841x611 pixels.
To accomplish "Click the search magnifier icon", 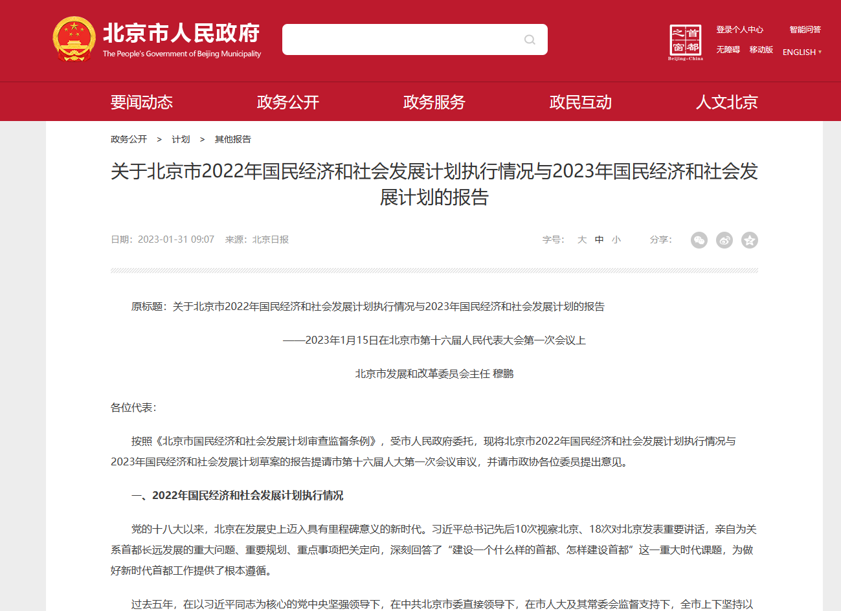I will coord(530,40).
